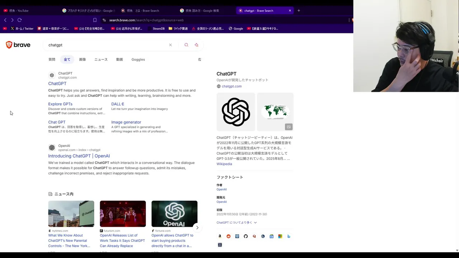Open the DALL·E sublink

tap(118, 104)
